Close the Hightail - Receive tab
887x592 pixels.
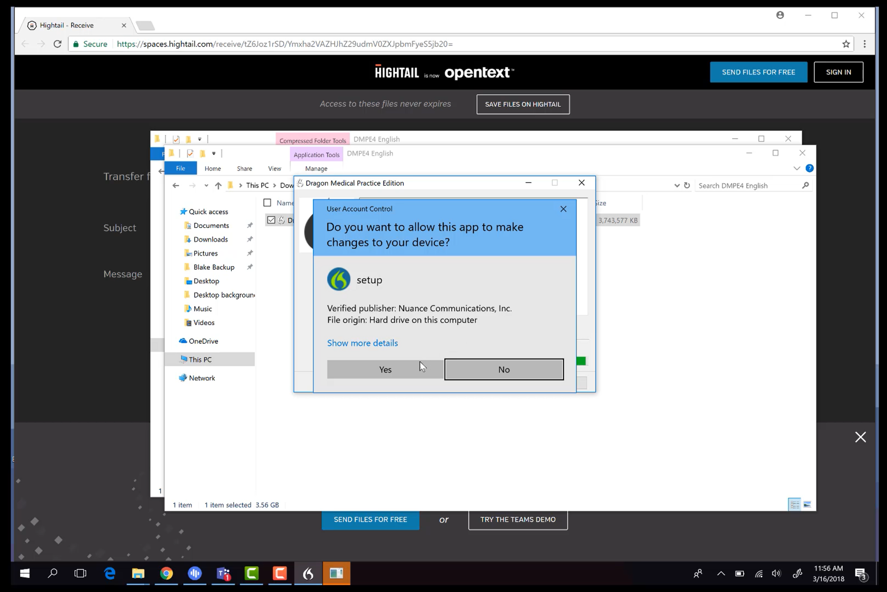pos(123,25)
